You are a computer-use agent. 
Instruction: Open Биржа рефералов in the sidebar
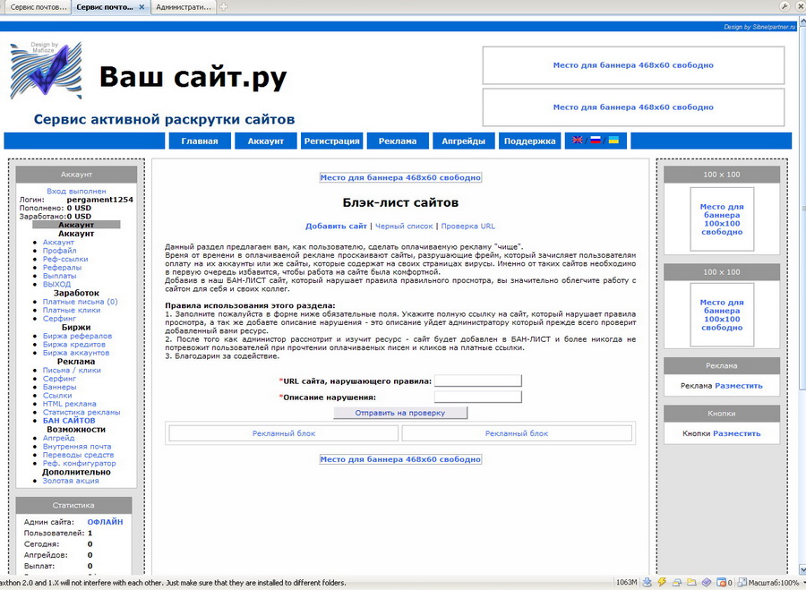click(77, 337)
